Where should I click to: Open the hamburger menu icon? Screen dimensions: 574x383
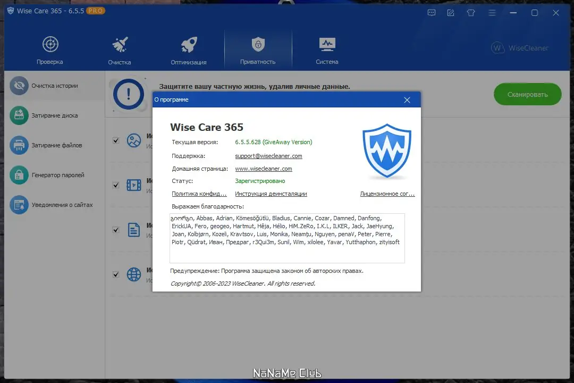[x=492, y=13]
